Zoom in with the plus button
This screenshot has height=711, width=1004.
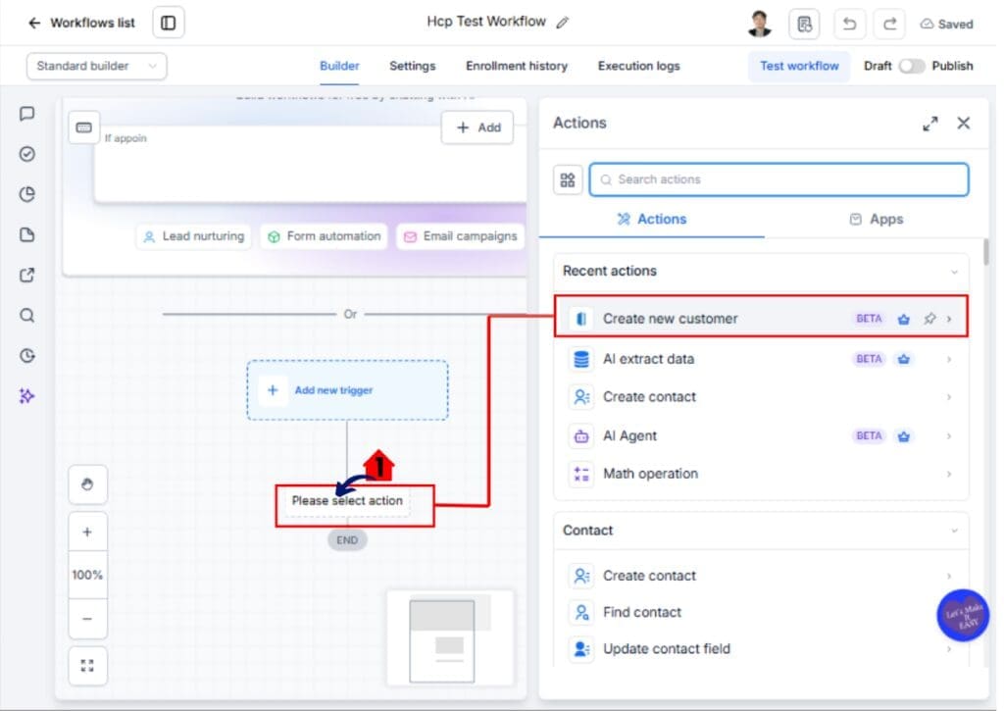tap(87, 533)
